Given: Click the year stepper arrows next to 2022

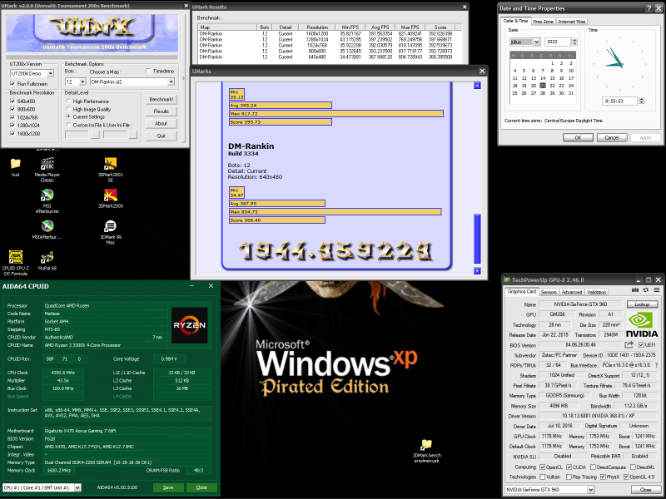Looking at the screenshot, I should point(574,42).
